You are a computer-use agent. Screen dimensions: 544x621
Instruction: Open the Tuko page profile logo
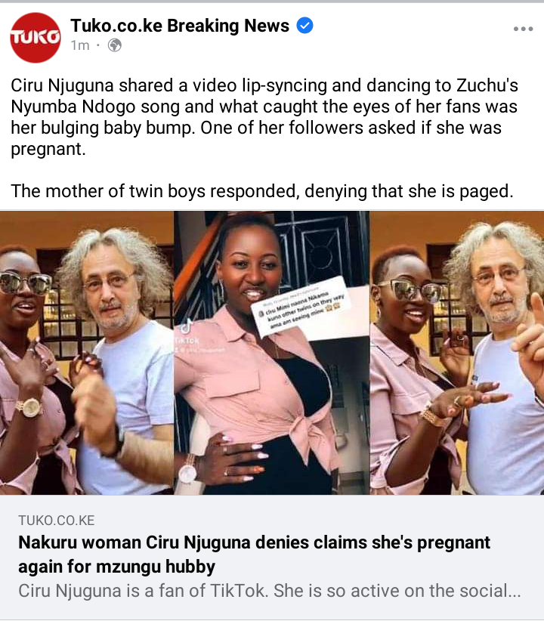click(36, 38)
